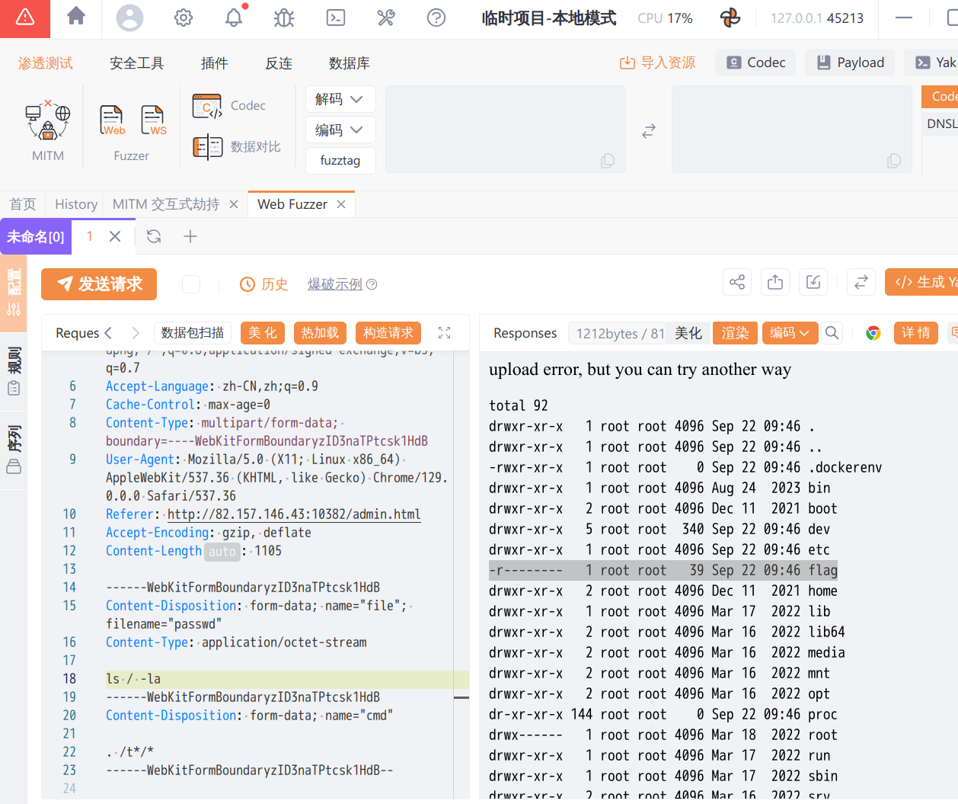The image size is (958, 804).
Task: Click the 热加载 button
Action: pos(320,333)
